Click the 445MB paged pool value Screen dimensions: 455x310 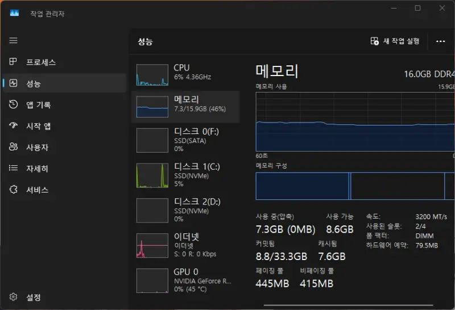pyautogui.click(x=272, y=284)
